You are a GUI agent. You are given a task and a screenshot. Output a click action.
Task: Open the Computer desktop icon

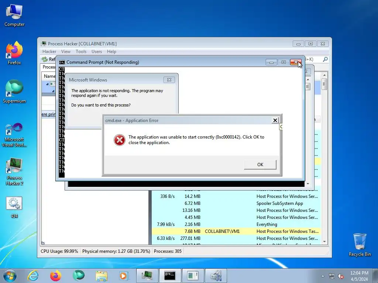[14, 15]
